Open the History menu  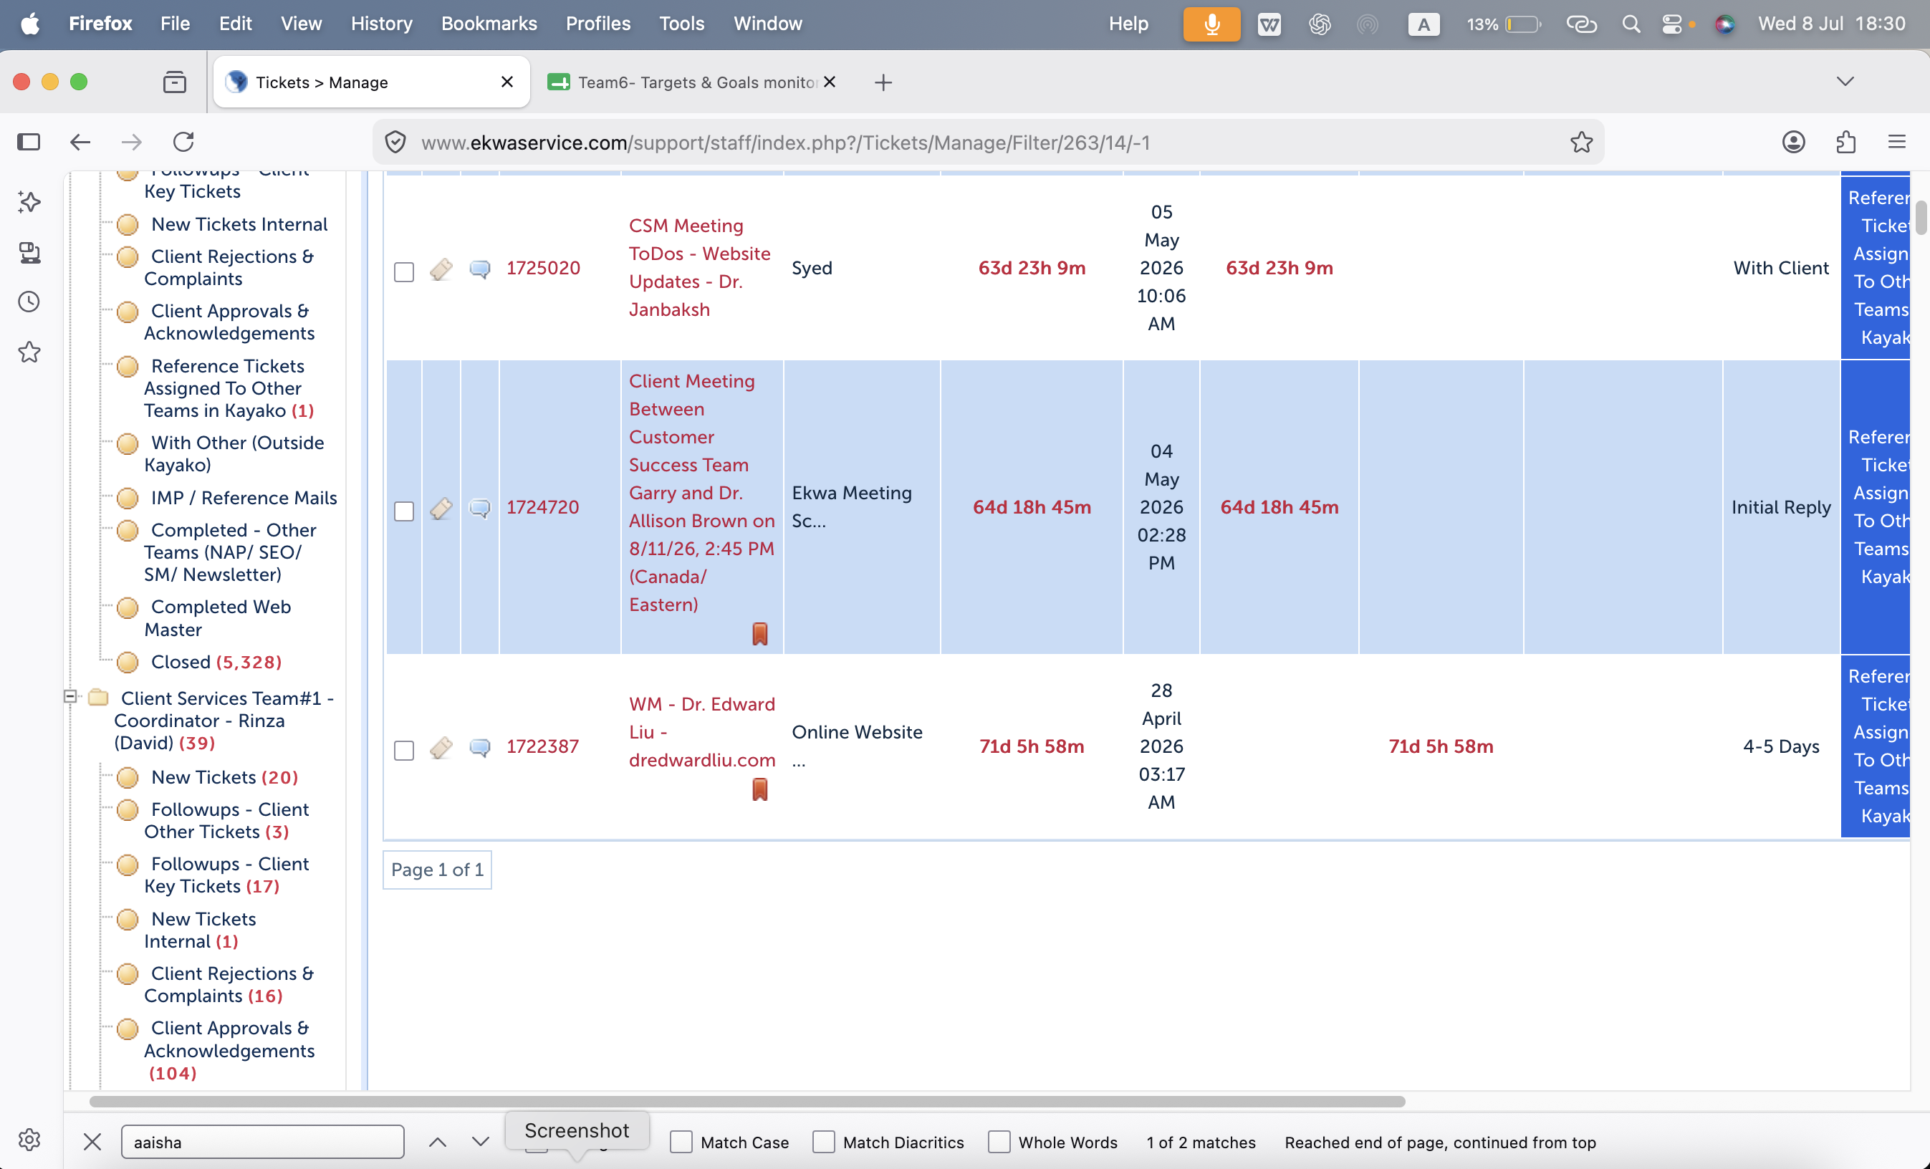(380, 24)
